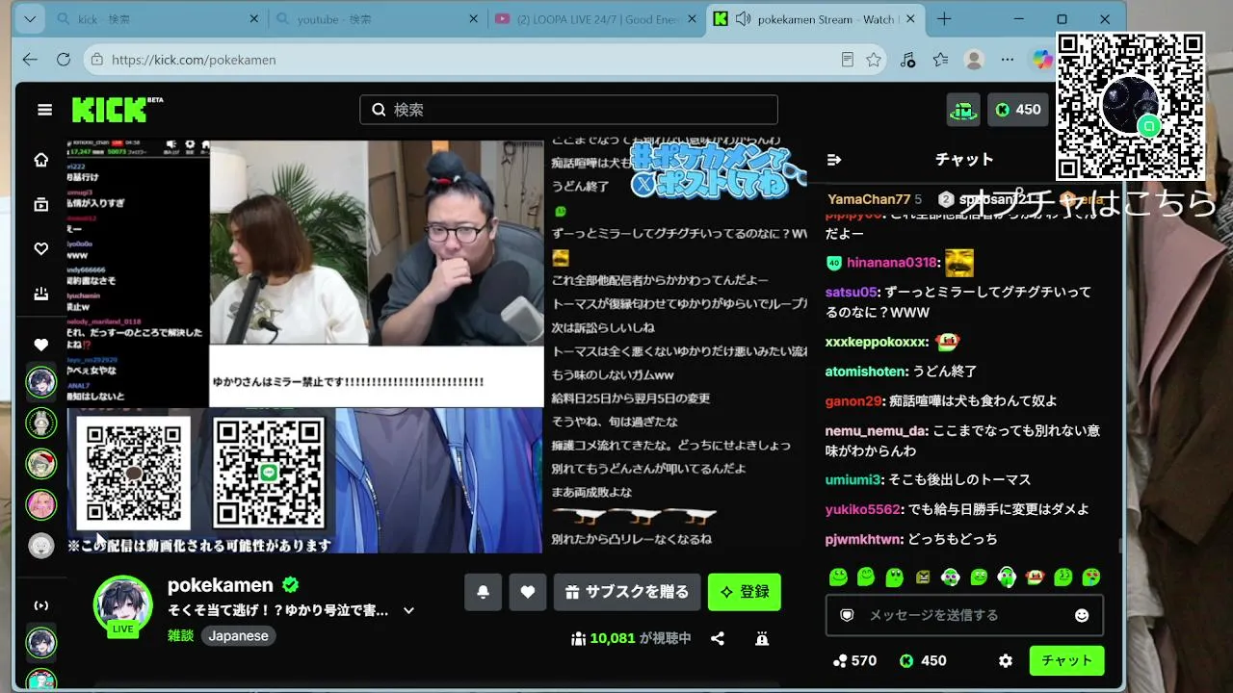
Task: Open Copilot in the browser toolbar
Action: (1042, 60)
